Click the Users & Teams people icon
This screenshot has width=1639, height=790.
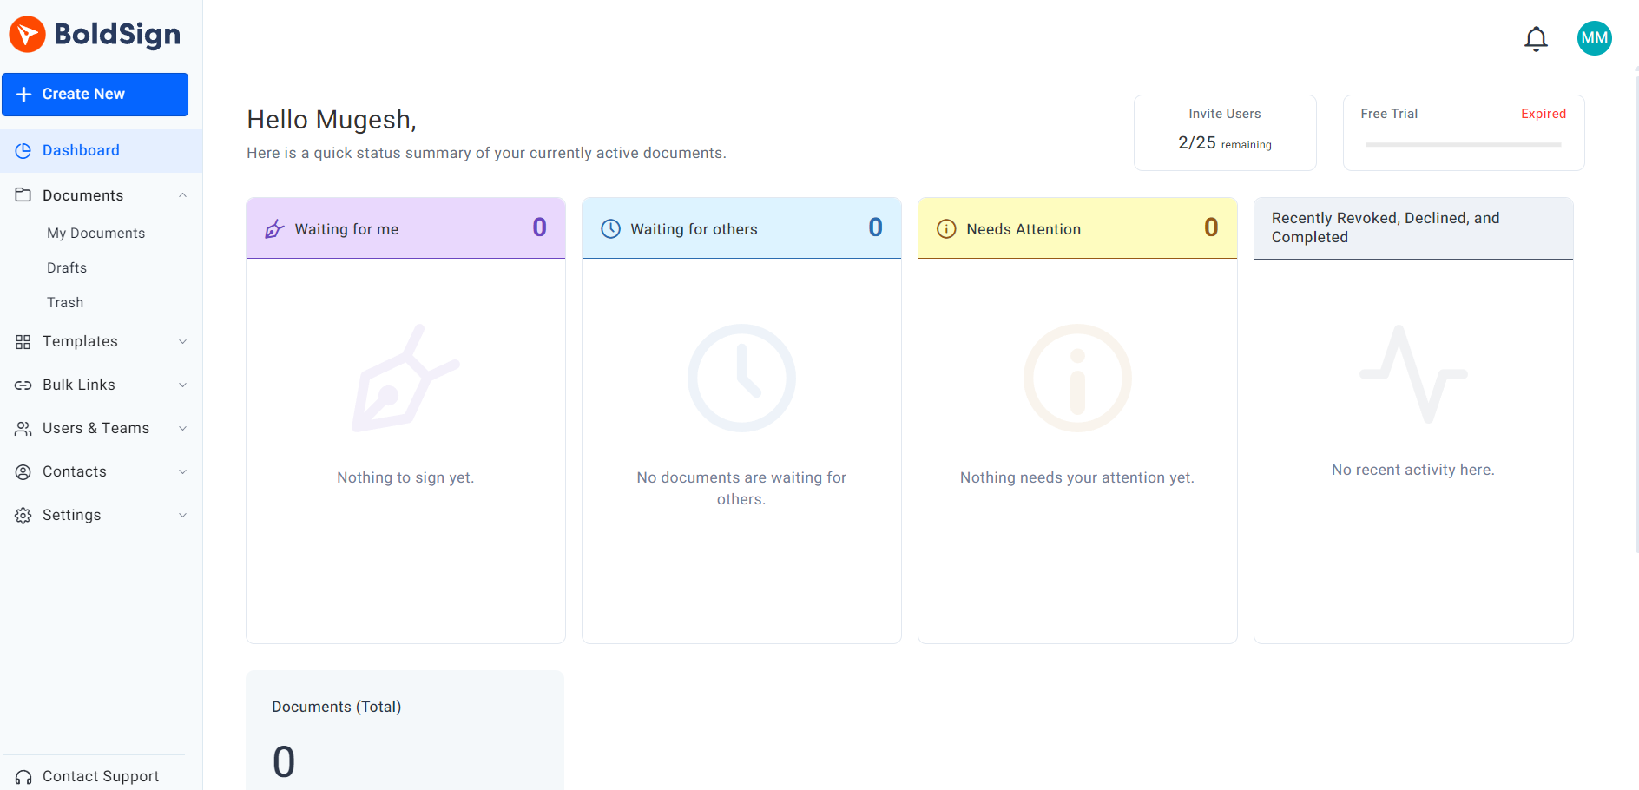coord(23,428)
